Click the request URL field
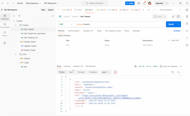This screenshot has width=190, height=116. [x=120, y=24]
